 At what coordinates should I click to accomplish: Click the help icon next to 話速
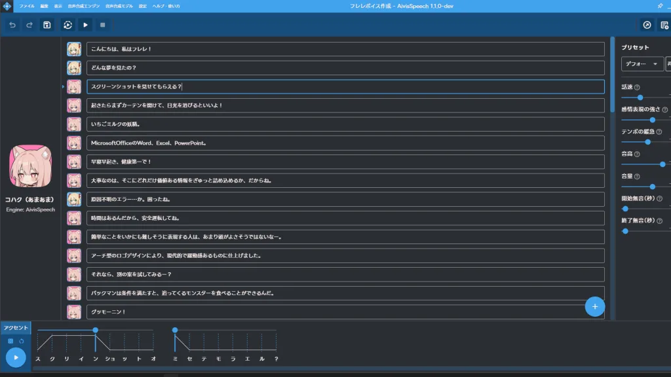(637, 87)
